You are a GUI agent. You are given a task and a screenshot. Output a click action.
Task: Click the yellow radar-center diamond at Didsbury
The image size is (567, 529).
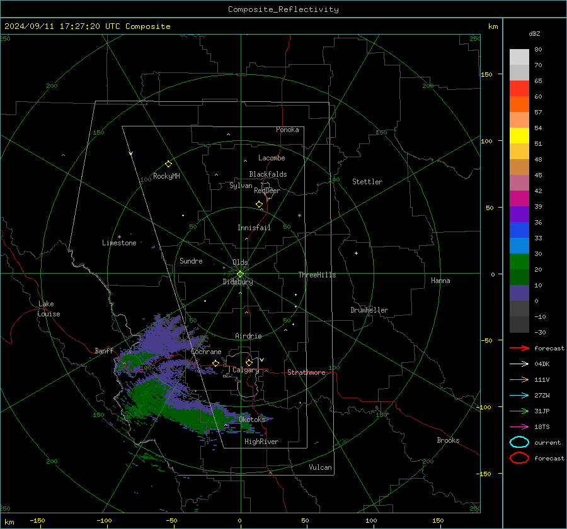click(240, 274)
